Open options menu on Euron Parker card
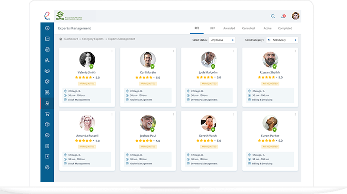This screenshot has height=194, width=347. point(295,114)
